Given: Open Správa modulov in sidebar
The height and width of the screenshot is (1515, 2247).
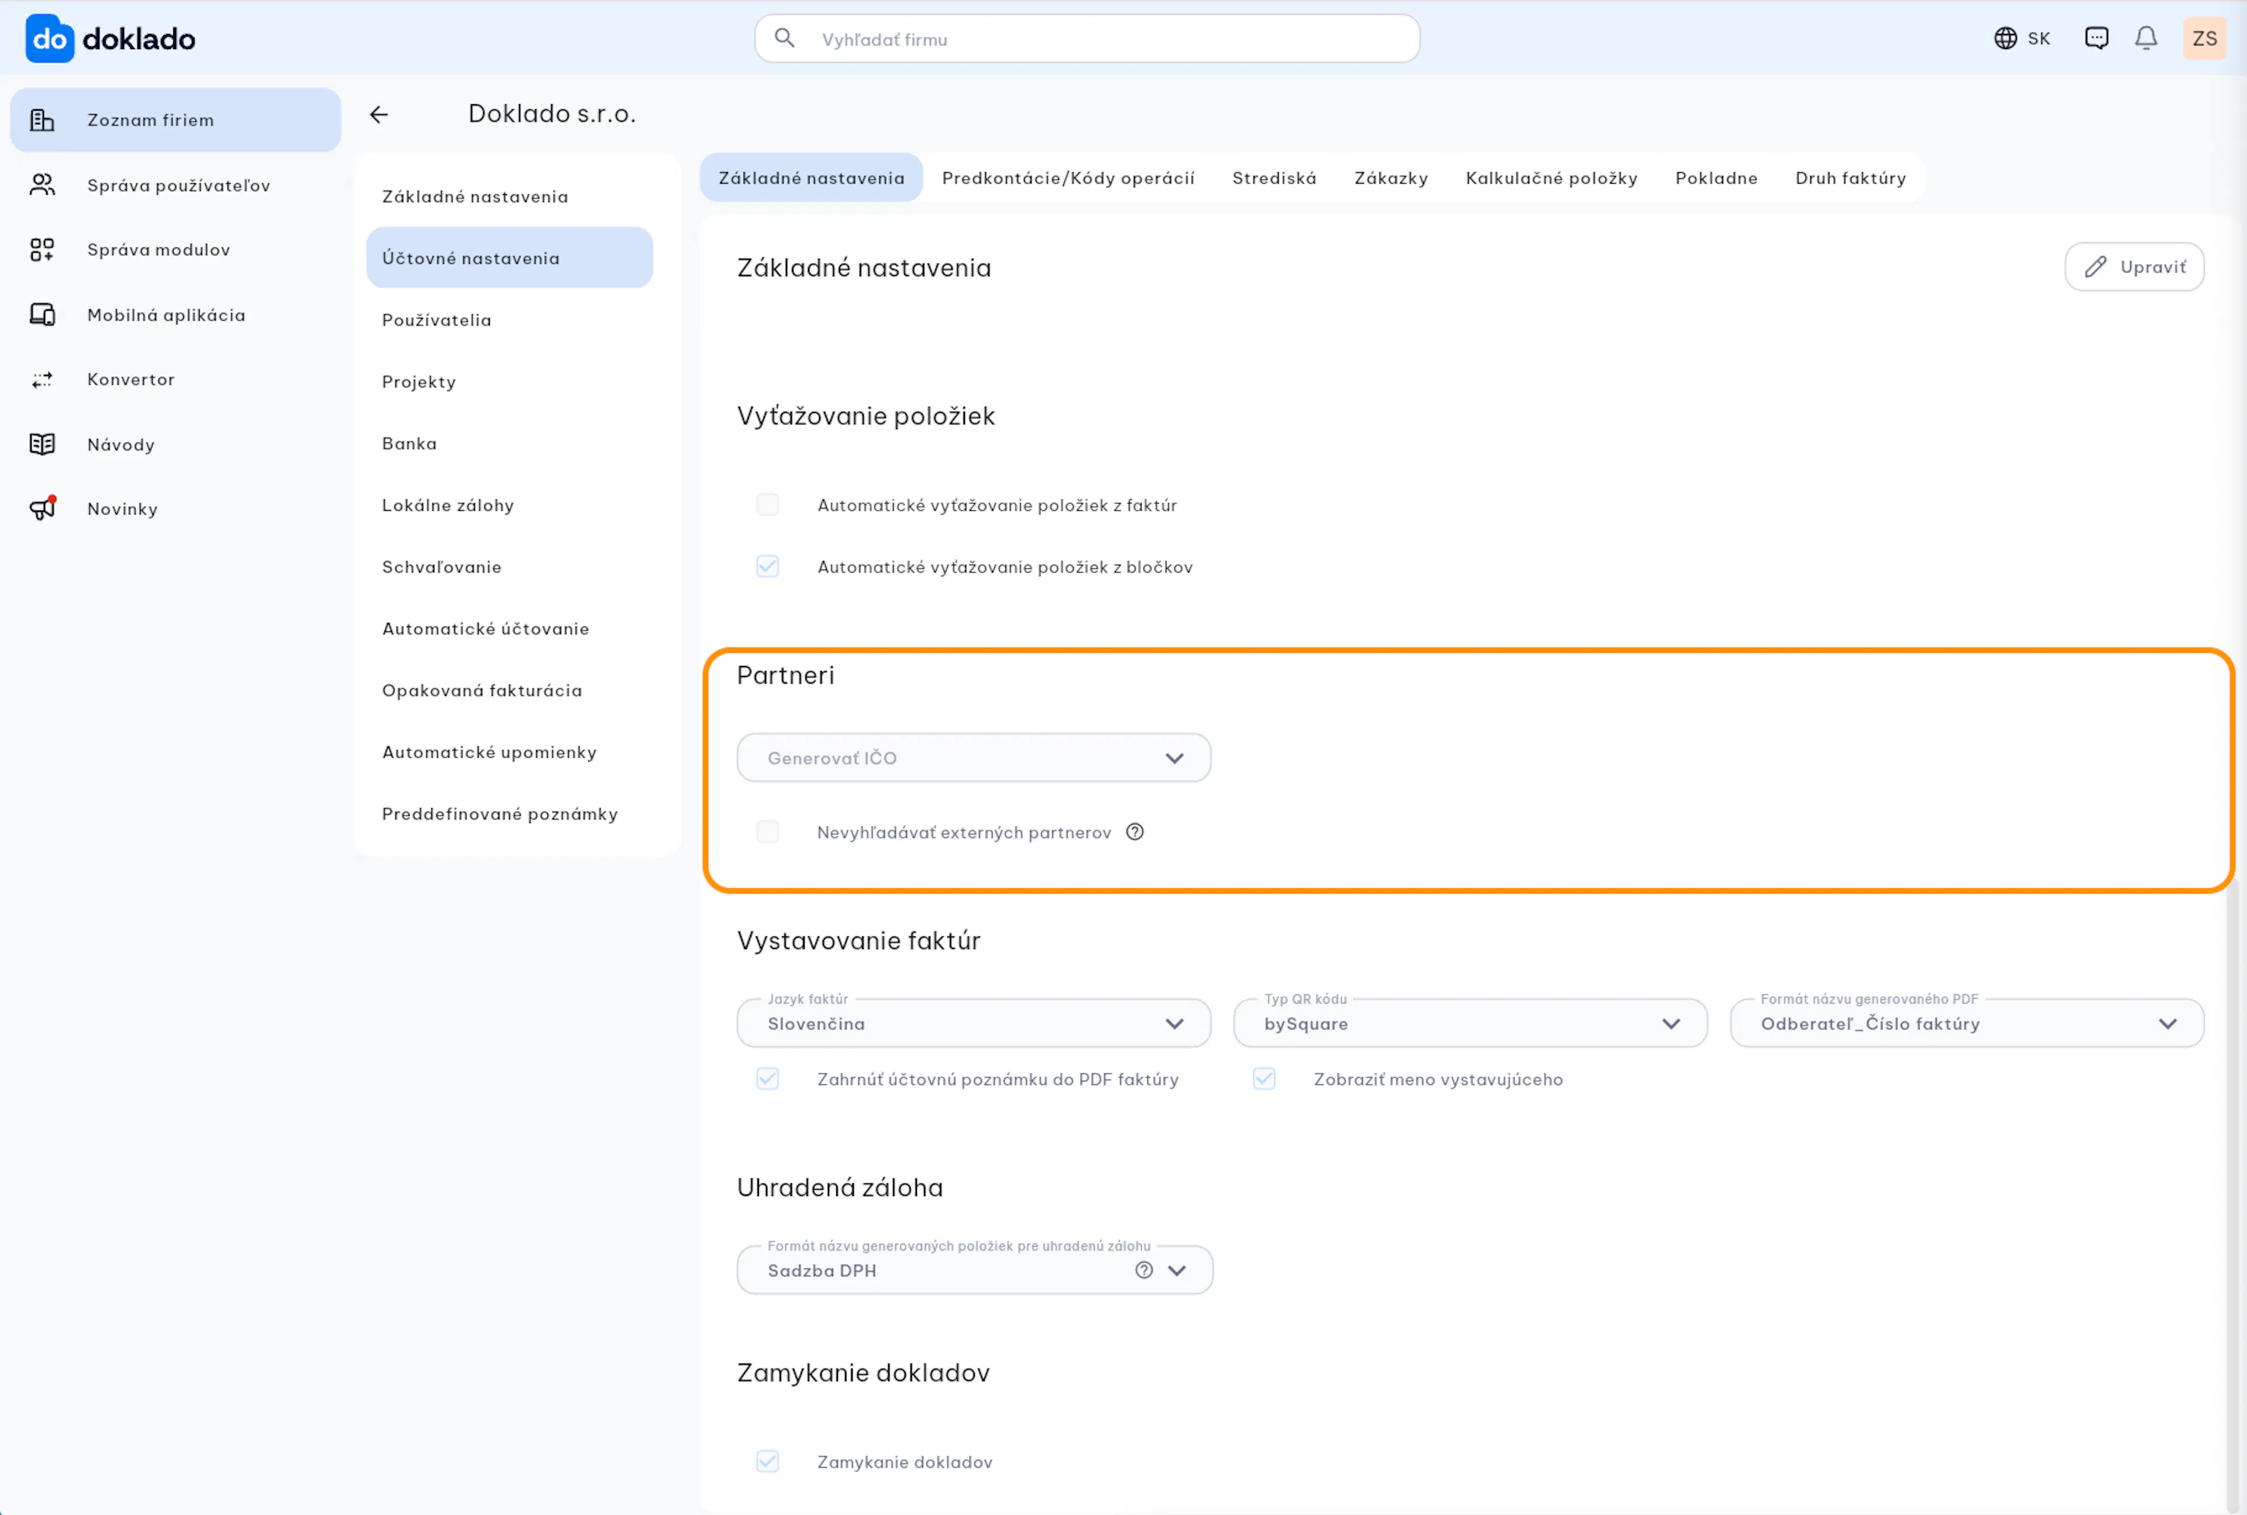Looking at the screenshot, I should (x=176, y=249).
